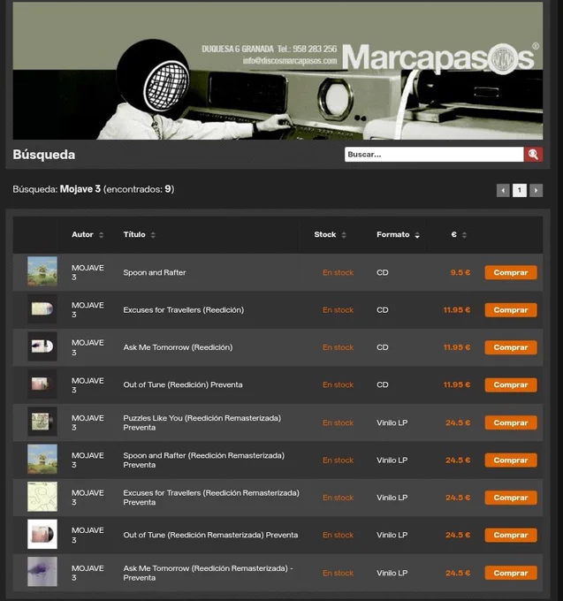The width and height of the screenshot is (563, 601).
Task: Click '11.95 €' in the Excuses for Travellers row
Action: click(457, 310)
